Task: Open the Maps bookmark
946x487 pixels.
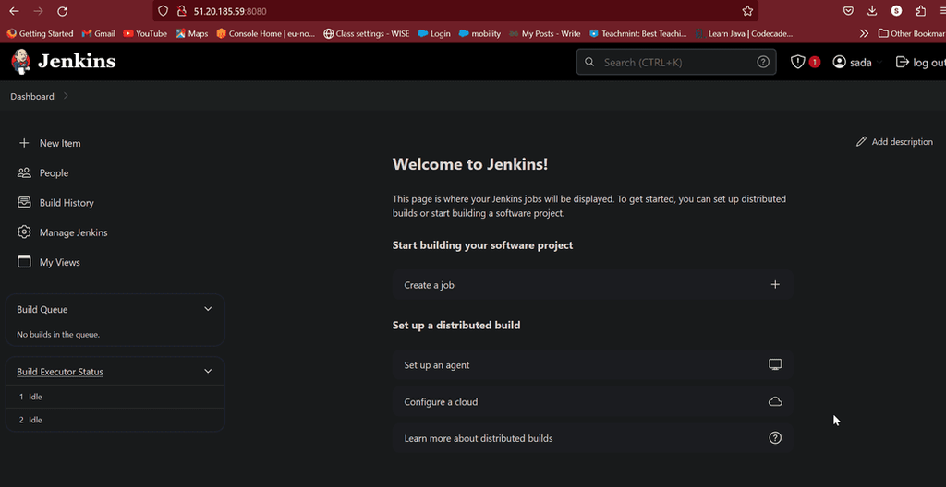Action: [x=192, y=33]
